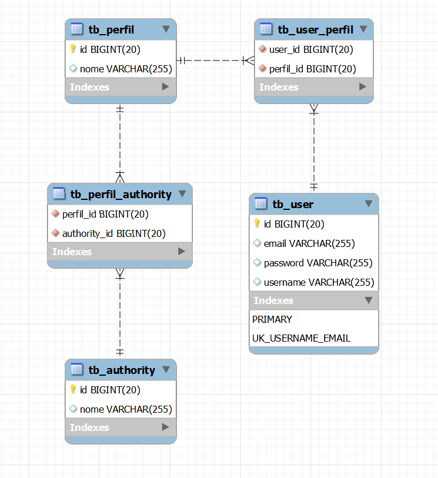This screenshot has width=438, height=478.
Task: Click the primary key icon of tb_user id
Action: [x=257, y=223]
